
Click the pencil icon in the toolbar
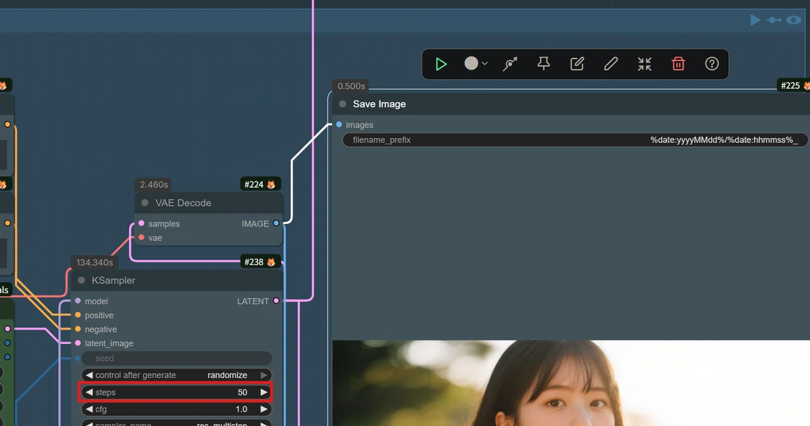tap(611, 64)
